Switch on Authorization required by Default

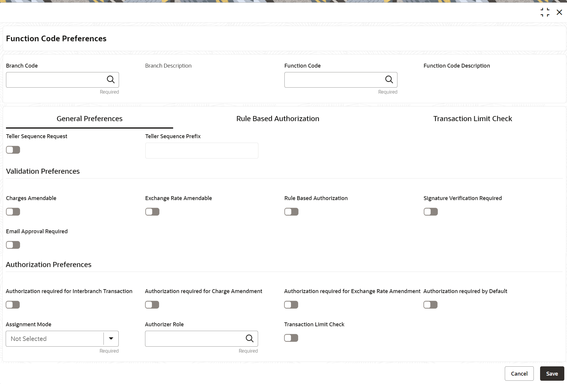pyautogui.click(x=430, y=305)
